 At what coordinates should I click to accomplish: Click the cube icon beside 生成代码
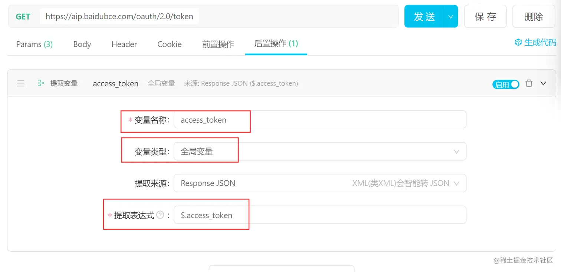518,42
